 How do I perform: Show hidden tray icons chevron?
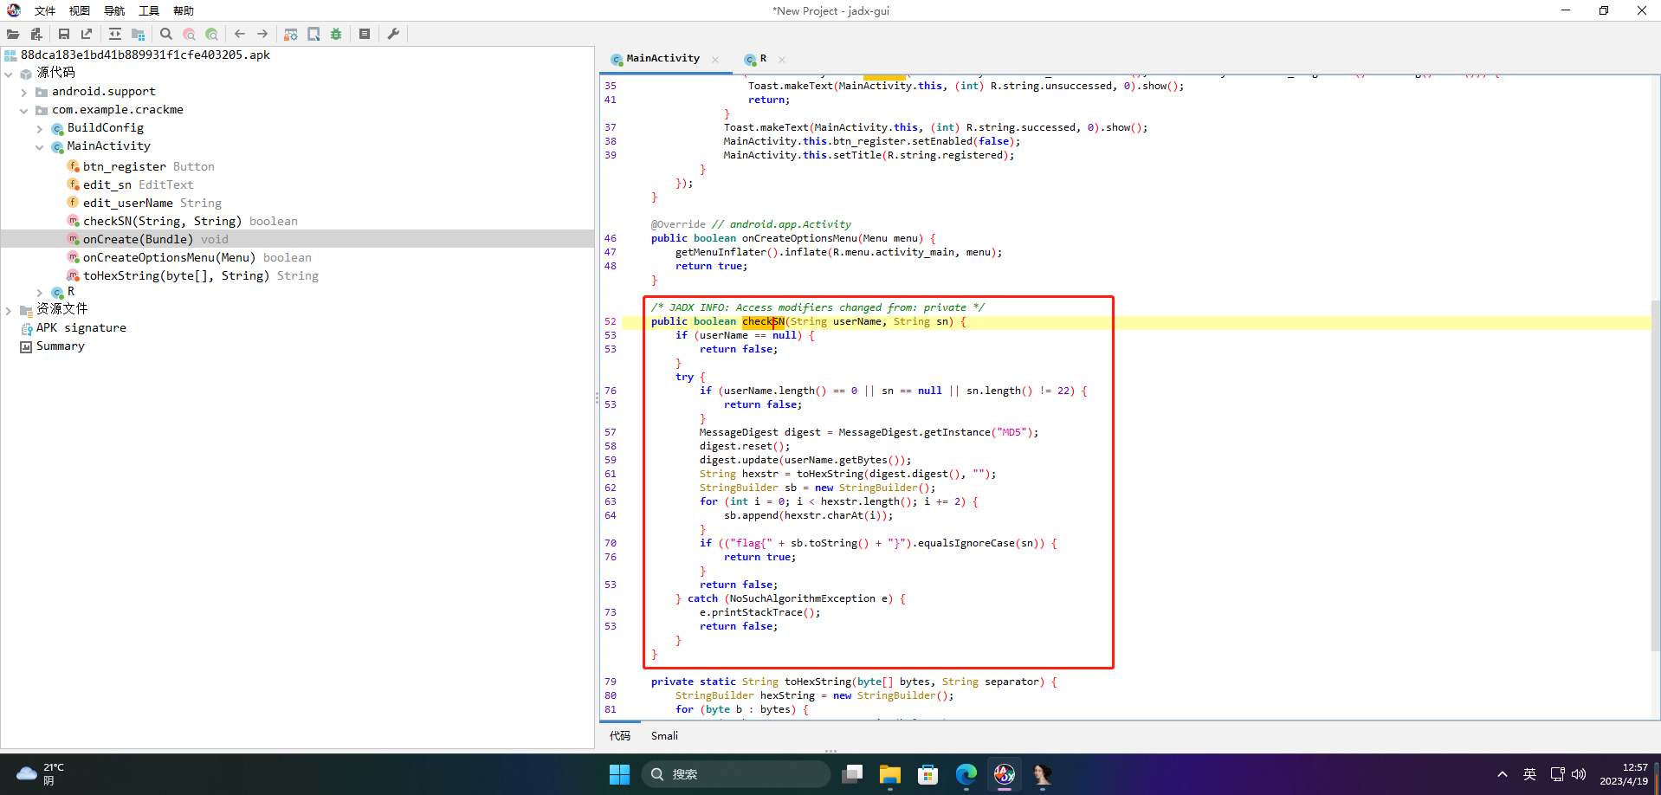pos(1503,774)
